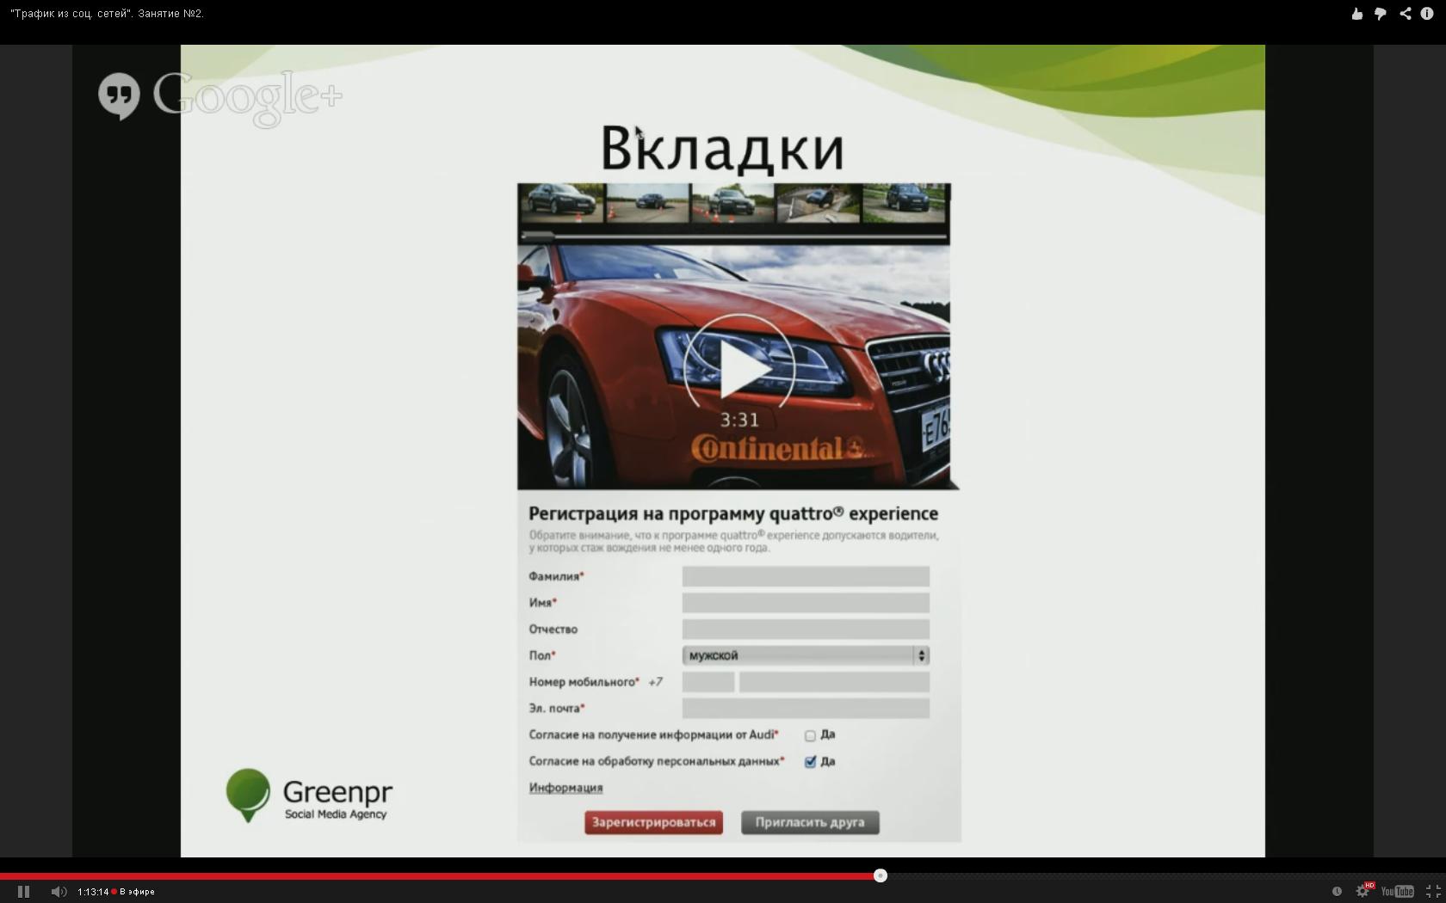Click the Watch Later clock icon
The width and height of the screenshot is (1446, 903).
point(1337,892)
